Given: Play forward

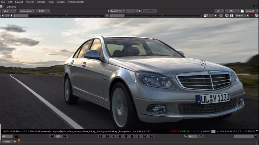Looking at the screenshot, I should click(x=139, y=136).
